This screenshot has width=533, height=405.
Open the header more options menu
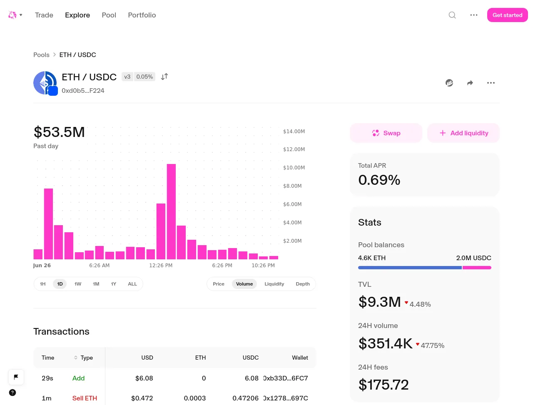474,15
